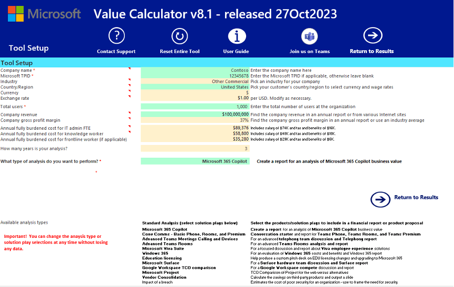
Task: Select the Currency cell showing $
Action: (x=195, y=93)
